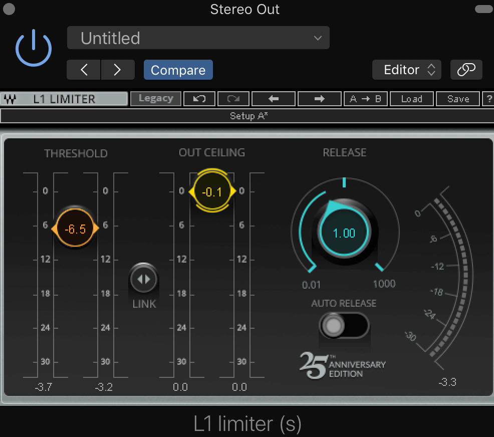This screenshot has width=494, height=437.
Task: Click the Setup A* preset name bar
Action: click(x=248, y=116)
